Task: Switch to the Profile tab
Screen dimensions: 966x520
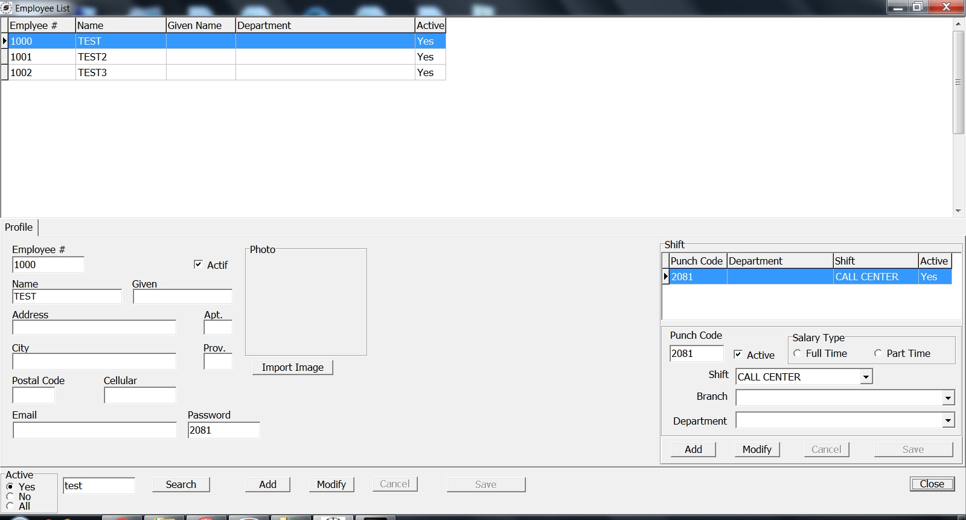Action: pos(19,227)
